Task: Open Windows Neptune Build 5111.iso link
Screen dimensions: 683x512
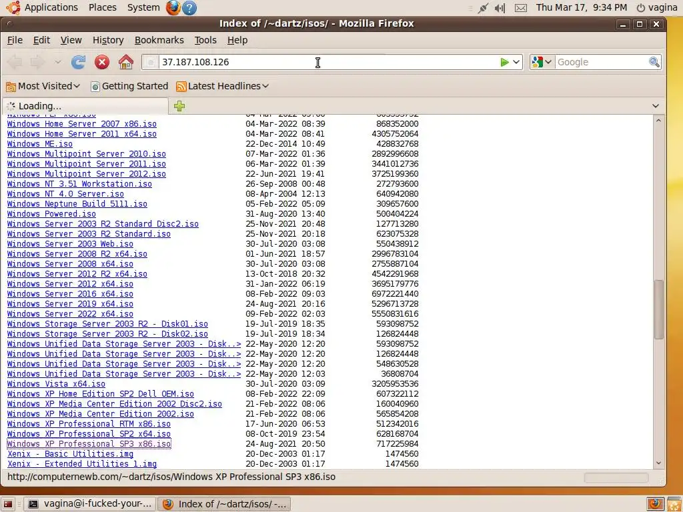Action: pyautogui.click(x=77, y=204)
